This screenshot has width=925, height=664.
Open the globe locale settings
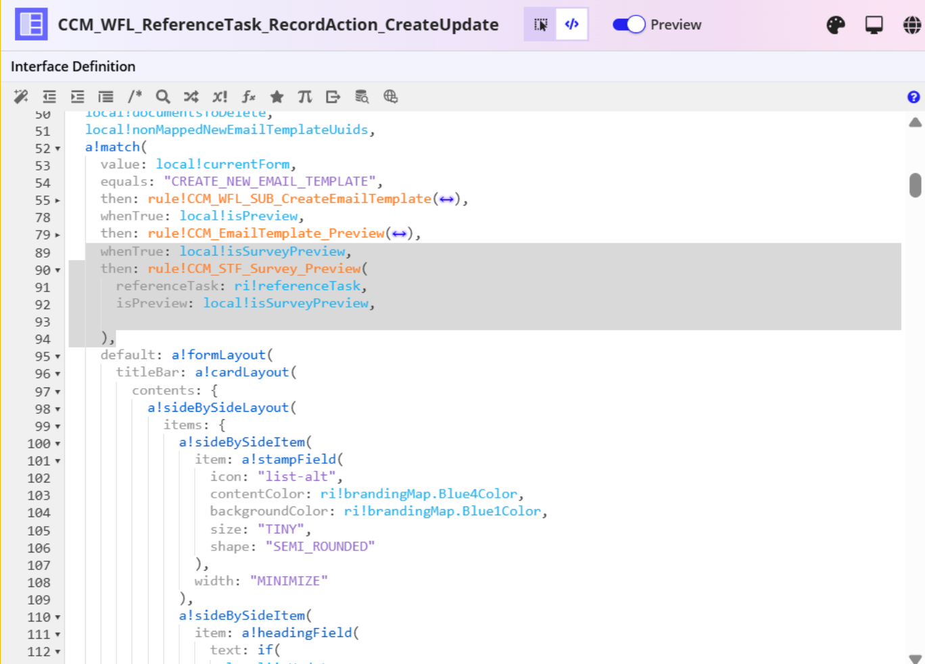pos(912,25)
